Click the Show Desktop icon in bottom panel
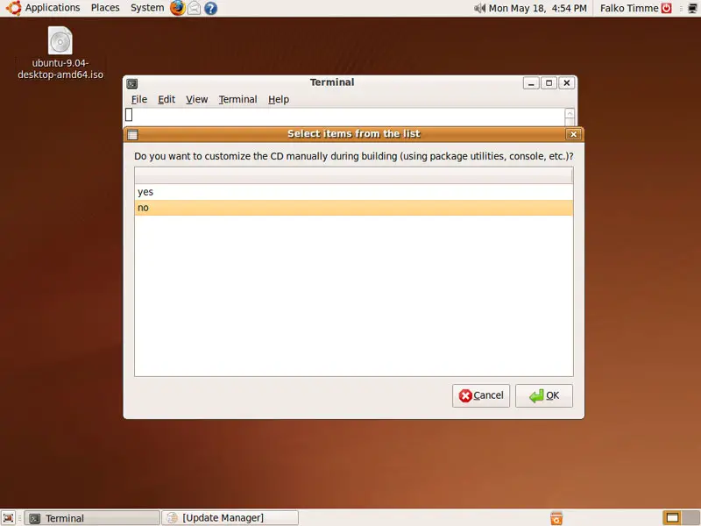 (8, 518)
